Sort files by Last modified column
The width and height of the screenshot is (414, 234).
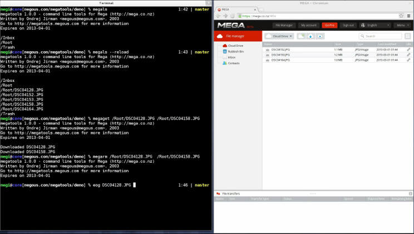[x=387, y=44]
